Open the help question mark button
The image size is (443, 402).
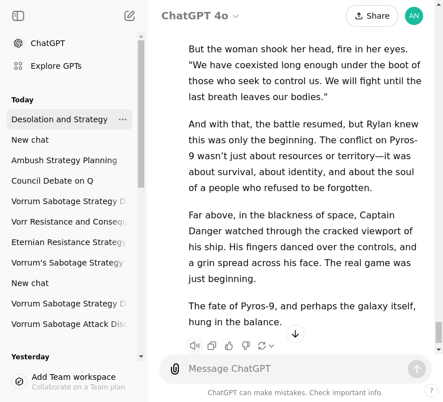click(432, 391)
